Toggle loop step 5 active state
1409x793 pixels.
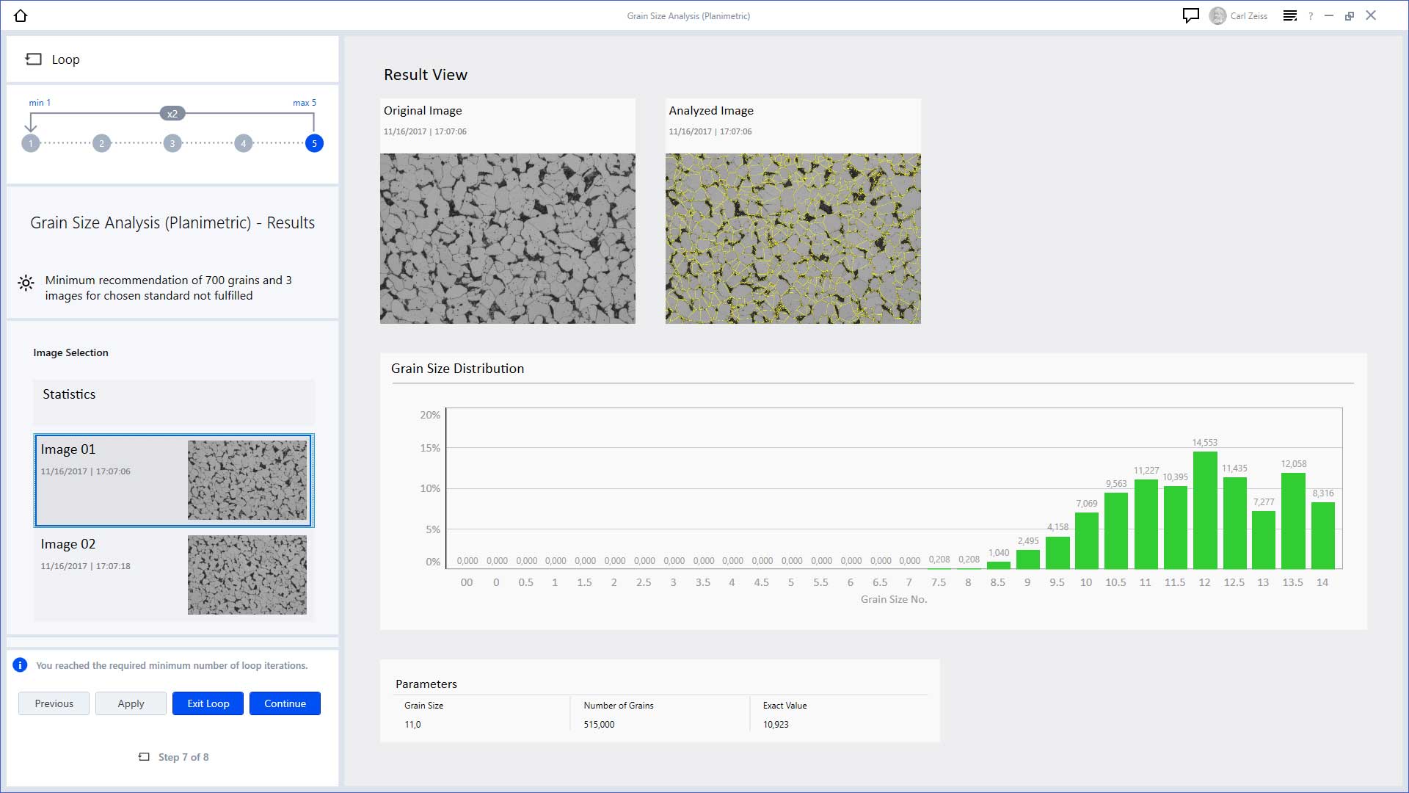(x=313, y=142)
